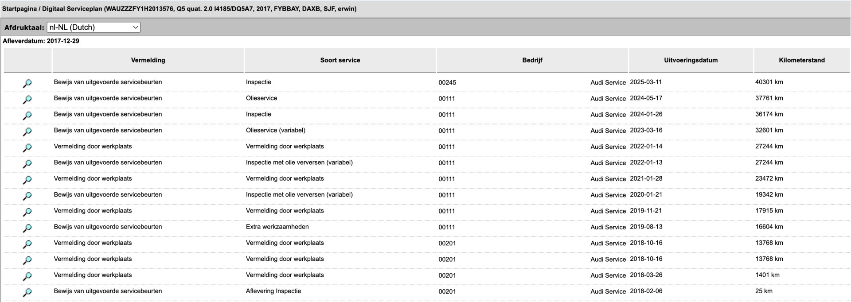Click magnifier for 2020-01-21 inspection row
The image size is (851, 302).
pyautogui.click(x=27, y=196)
